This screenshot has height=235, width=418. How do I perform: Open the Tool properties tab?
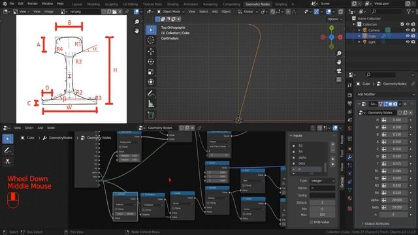(350, 85)
